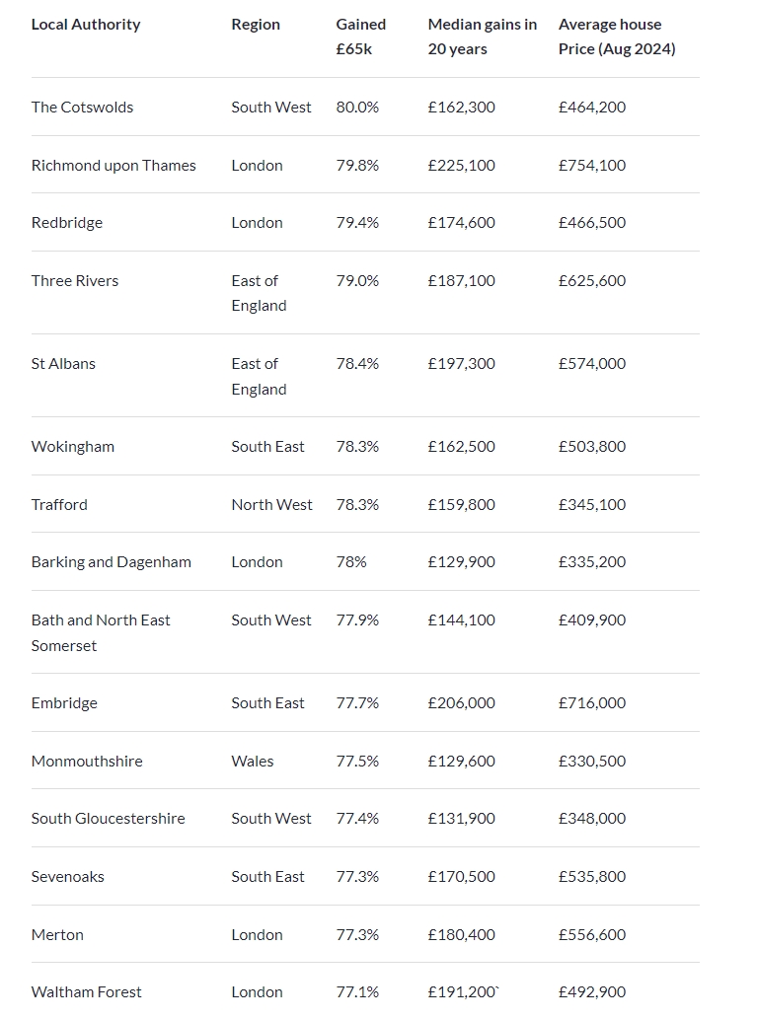Click the Median gains in 20 years header
Image resolution: width=757 pixels, height=1020 pixels.
[482, 36]
